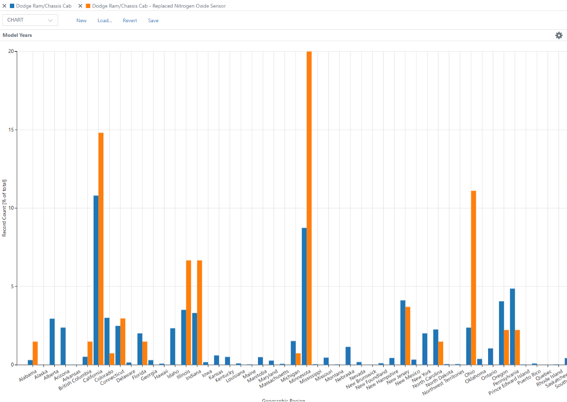Click the blue Idaho bar
The image size is (567, 402).
[x=172, y=346]
